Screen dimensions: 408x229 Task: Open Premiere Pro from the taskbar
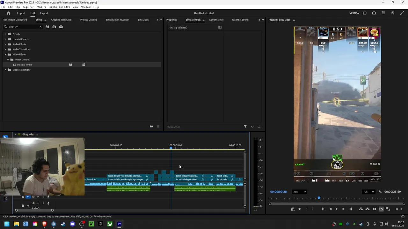(119, 224)
